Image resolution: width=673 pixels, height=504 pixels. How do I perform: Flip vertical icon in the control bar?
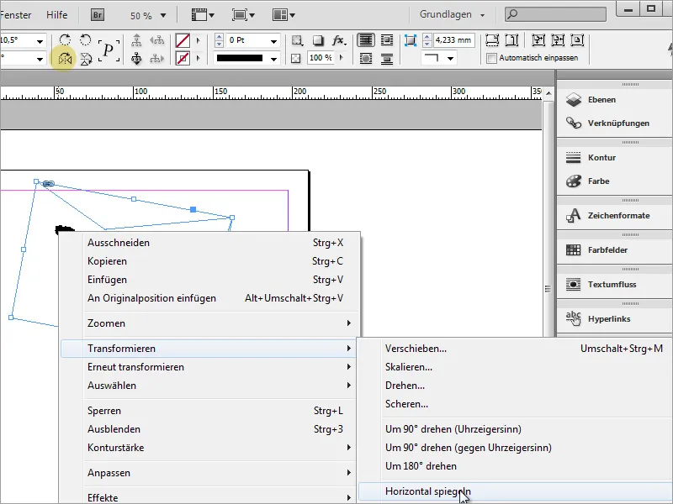(x=86, y=59)
